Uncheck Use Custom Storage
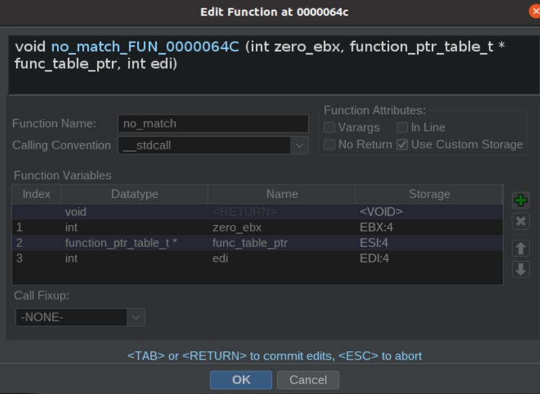Screen dimensions: 540x394 point(402,144)
